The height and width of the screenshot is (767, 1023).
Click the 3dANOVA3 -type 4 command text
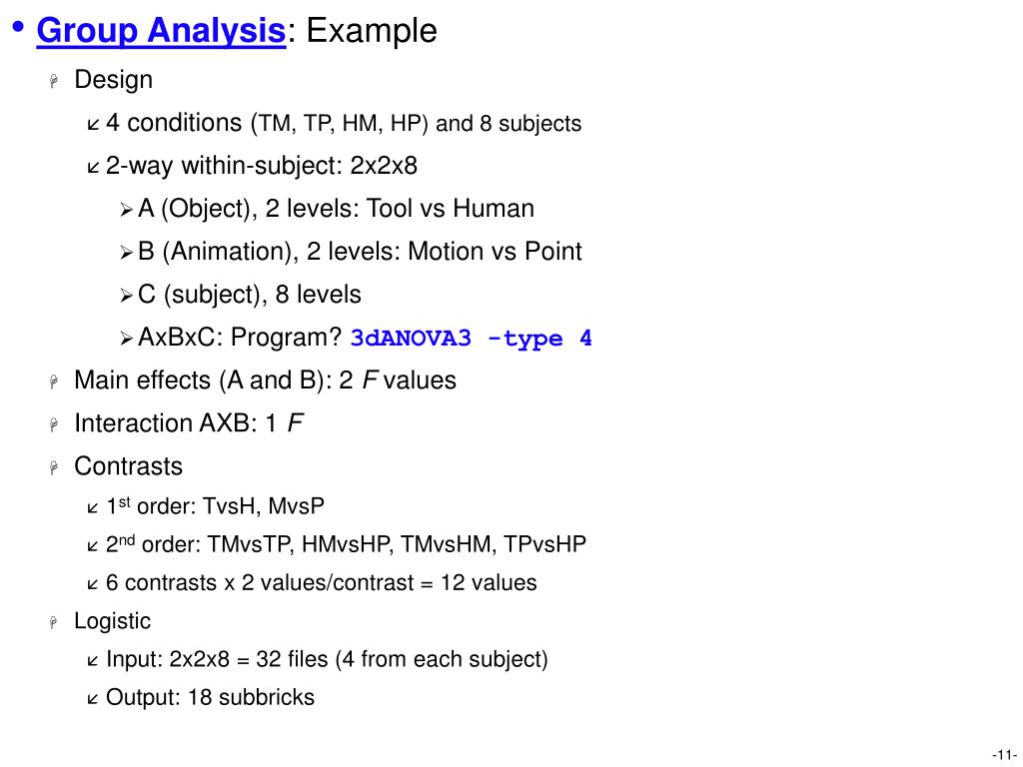click(x=472, y=338)
